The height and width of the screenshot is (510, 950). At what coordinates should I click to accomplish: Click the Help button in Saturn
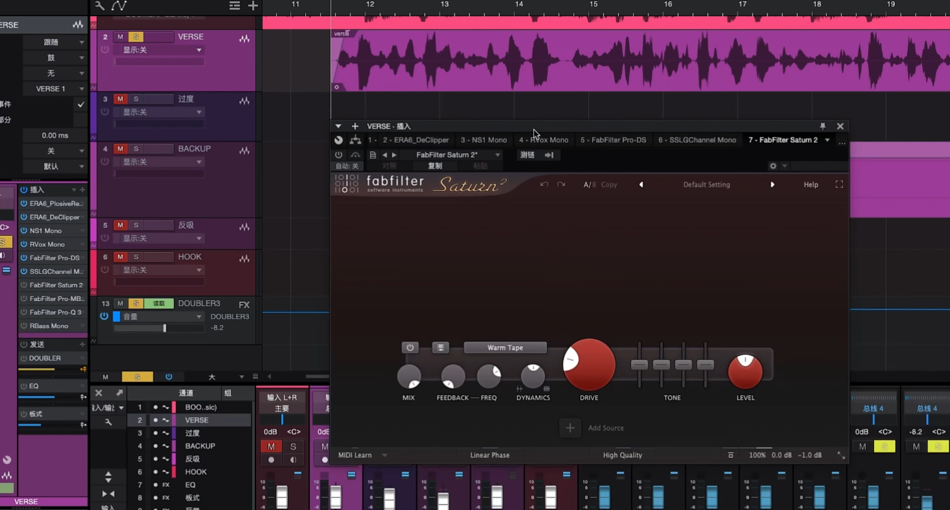pos(811,184)
